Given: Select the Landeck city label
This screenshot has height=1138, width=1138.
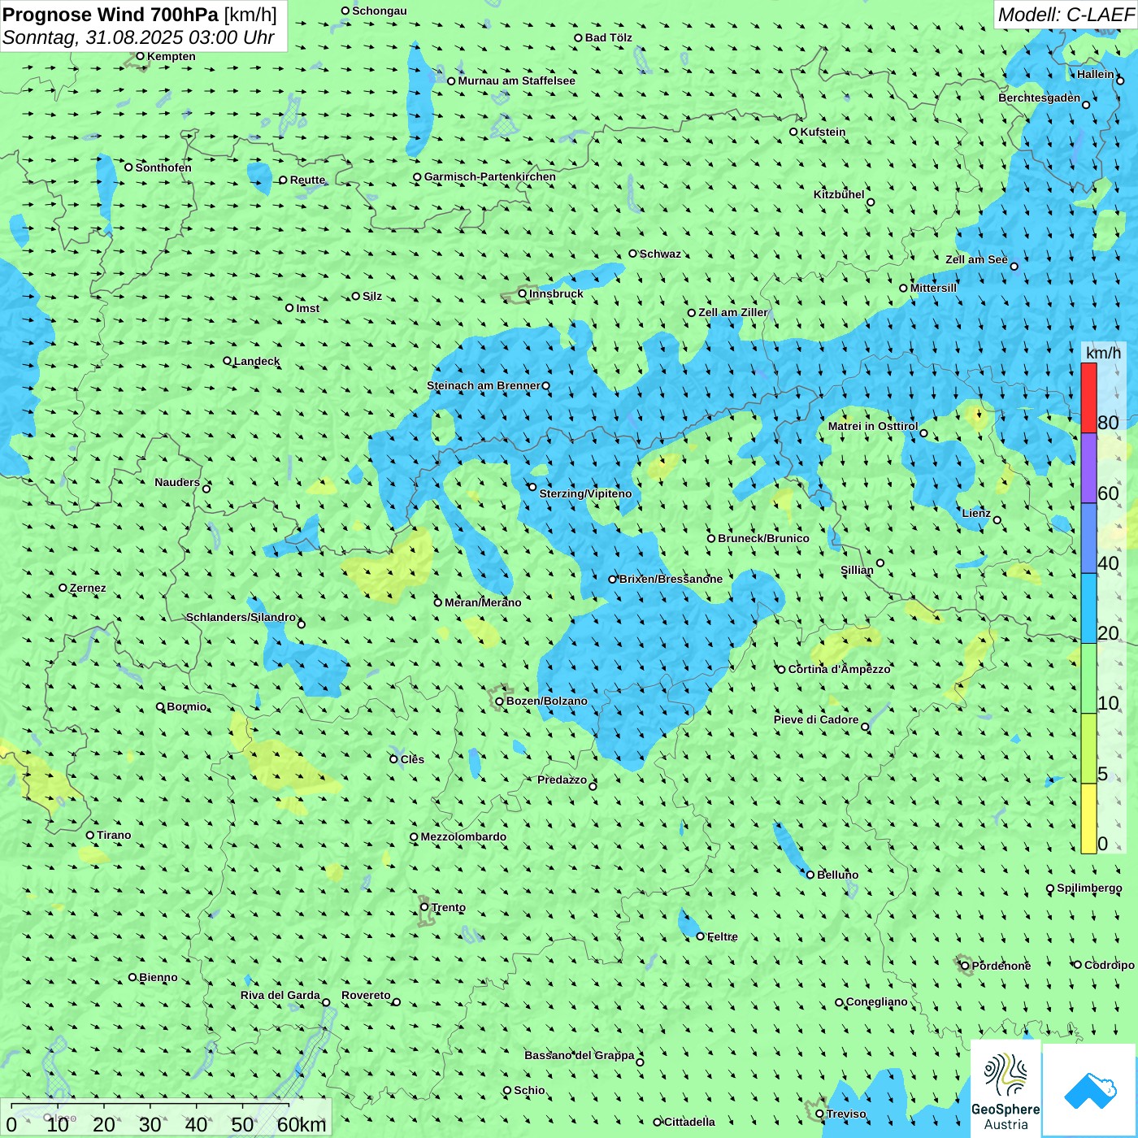Looking at the screenshot, I should coord(257,361).
